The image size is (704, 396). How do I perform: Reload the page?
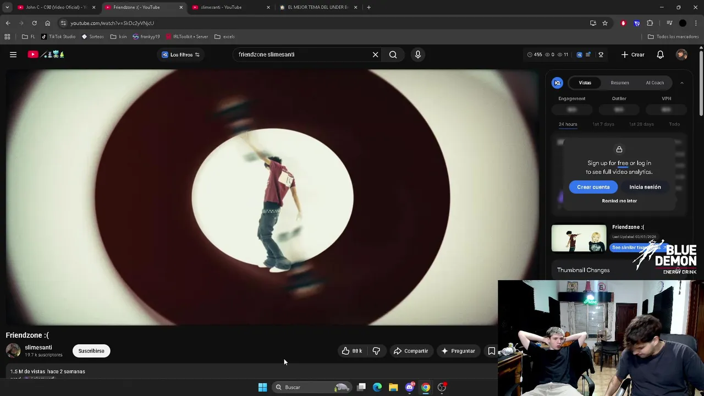click(34, 23)
